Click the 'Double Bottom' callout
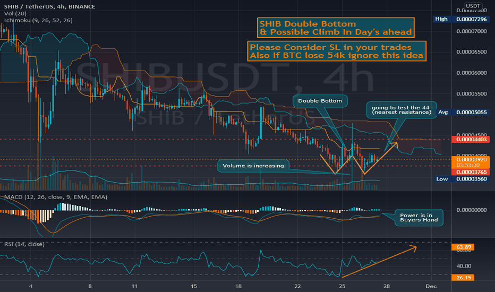Screen dimensions: 495x292 click(320, 101)
